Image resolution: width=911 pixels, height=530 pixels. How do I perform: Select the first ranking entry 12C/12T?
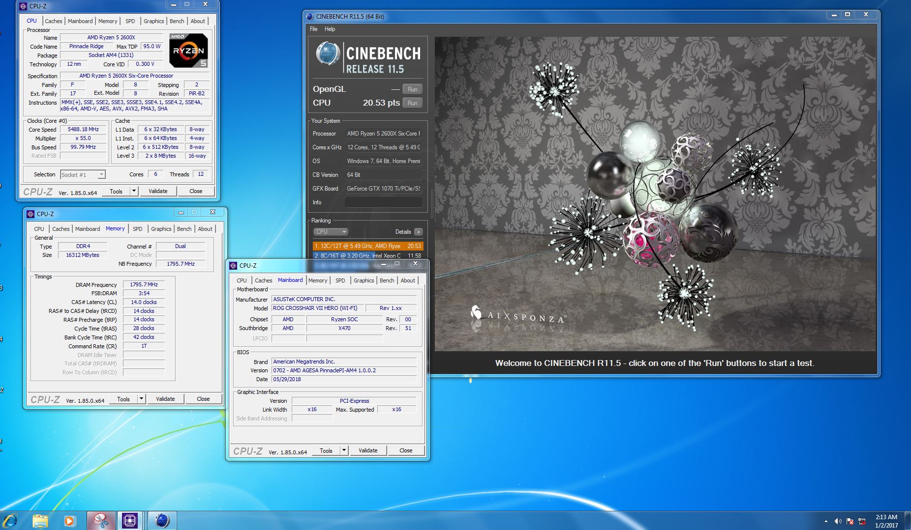[x=367, y=246]
